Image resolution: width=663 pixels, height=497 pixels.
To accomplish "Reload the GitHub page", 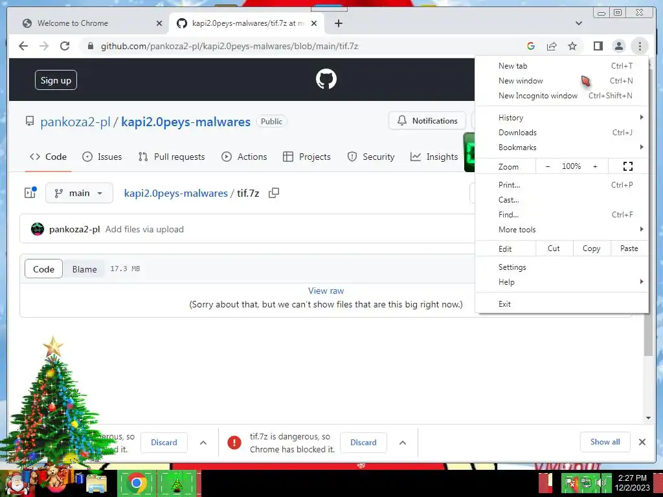I will tap(65, 46).
